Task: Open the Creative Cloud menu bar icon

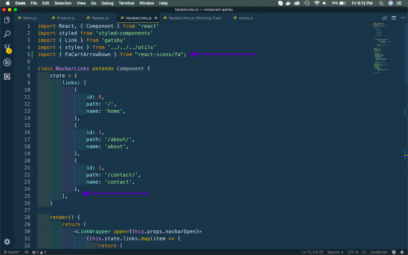Action: point(297,3)
